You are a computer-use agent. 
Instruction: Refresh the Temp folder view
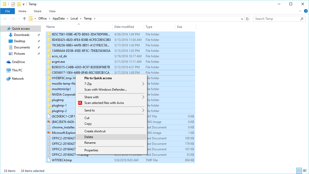247,19
